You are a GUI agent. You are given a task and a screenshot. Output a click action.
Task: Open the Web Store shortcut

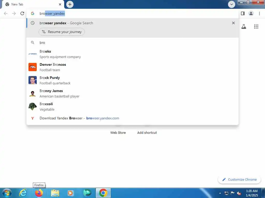pos(118,133)
